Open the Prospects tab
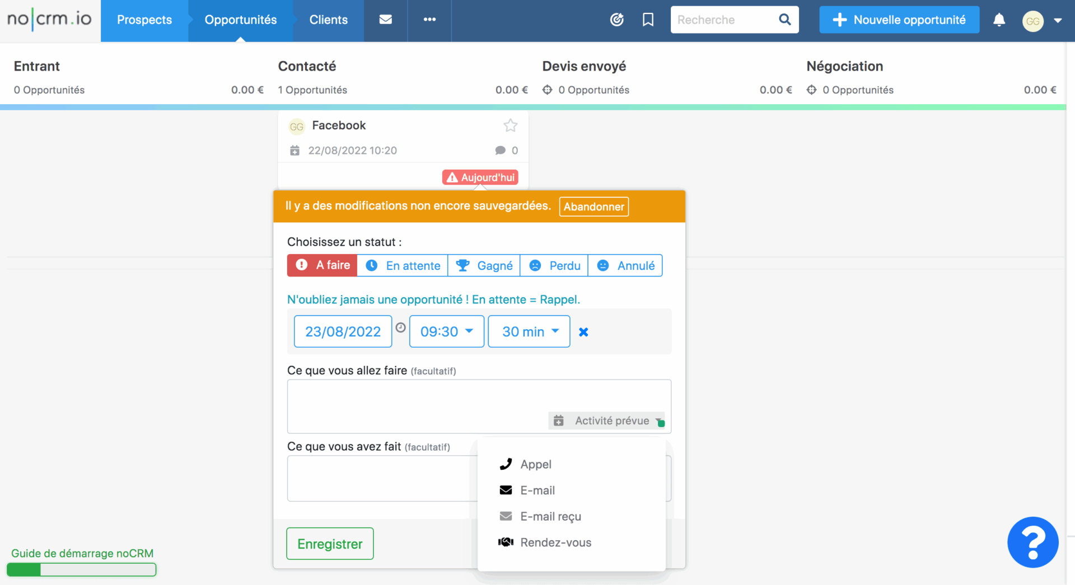This screenshot has width=1075, height=585. tap(144, 20)
